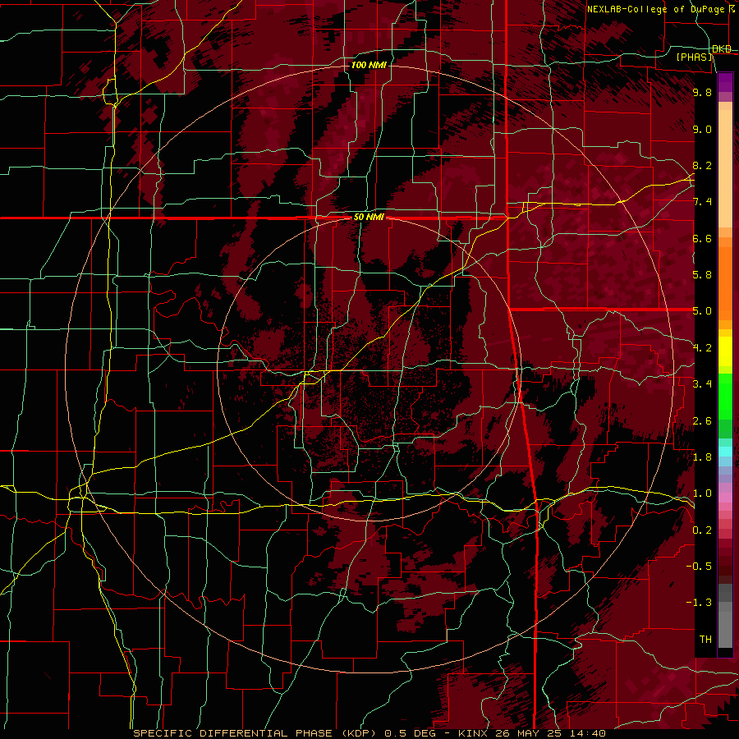Viewport: 739px width, 739px height.
Task: Click the 0.5 DEG elevation text in the caption
Action: tap(411, 733)
